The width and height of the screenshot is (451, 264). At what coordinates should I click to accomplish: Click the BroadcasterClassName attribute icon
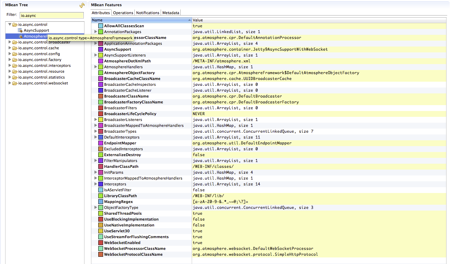(x=101, y=96)
